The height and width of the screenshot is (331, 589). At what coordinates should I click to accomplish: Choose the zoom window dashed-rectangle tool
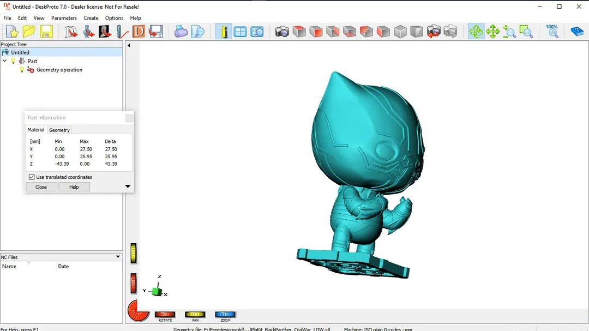526,32
